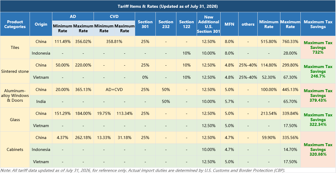Select the 50.00% AD minimum rate
The width and height of the screenshot is (336, 173).
point(62,65)
